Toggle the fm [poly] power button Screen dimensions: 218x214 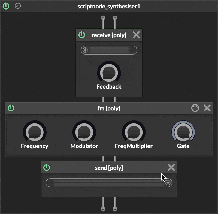pos(11,108)
